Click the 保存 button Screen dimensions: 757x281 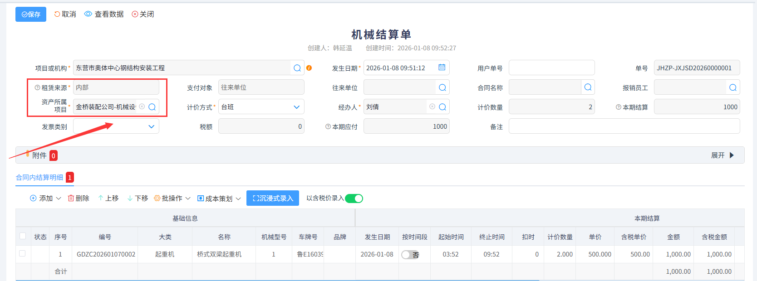tap(31, 15)
